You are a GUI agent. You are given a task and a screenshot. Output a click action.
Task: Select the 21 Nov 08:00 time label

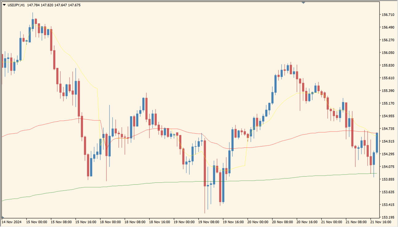(356, 222)
